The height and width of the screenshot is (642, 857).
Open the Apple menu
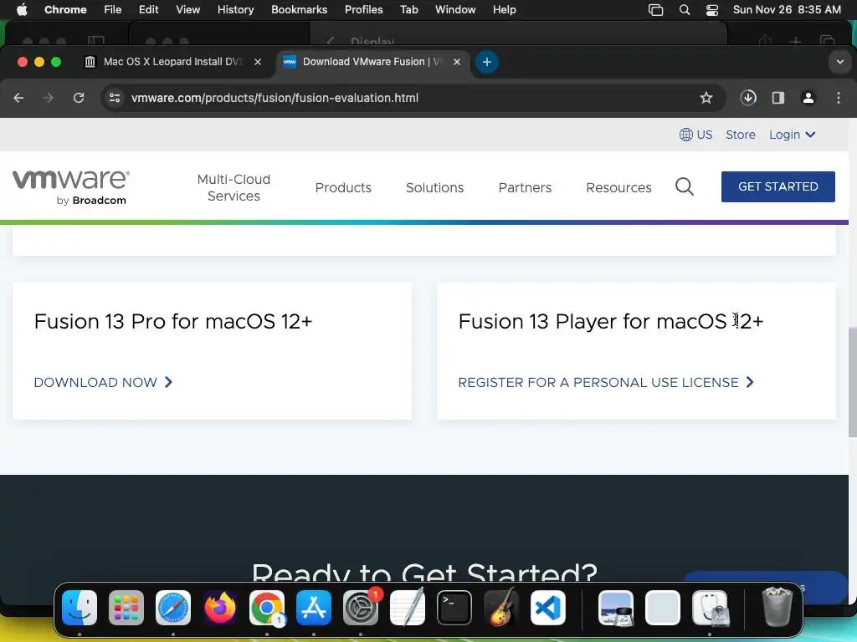pyautogui.click(x=22, y=9)
